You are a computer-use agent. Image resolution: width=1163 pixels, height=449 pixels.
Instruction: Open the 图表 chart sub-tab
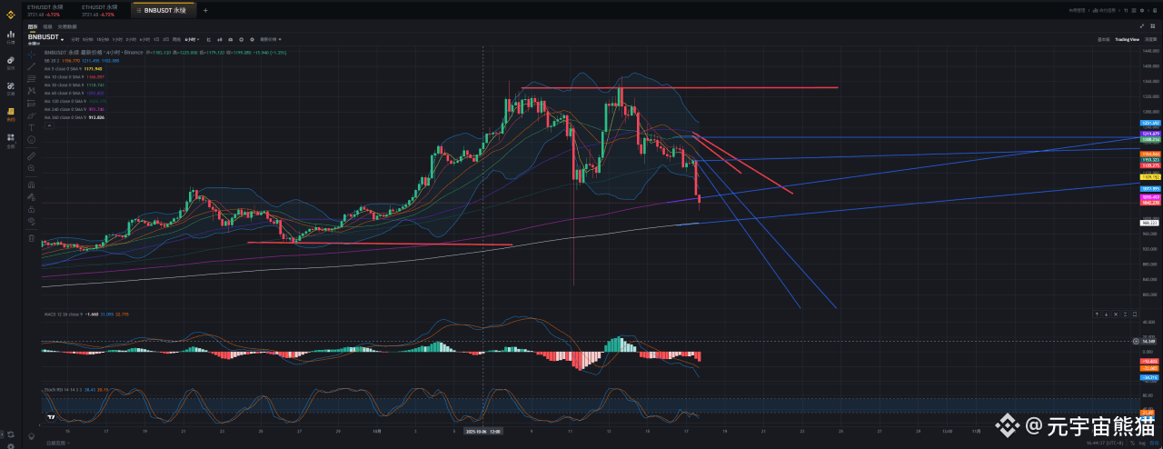pyautogui.click(x=33, y=26)
